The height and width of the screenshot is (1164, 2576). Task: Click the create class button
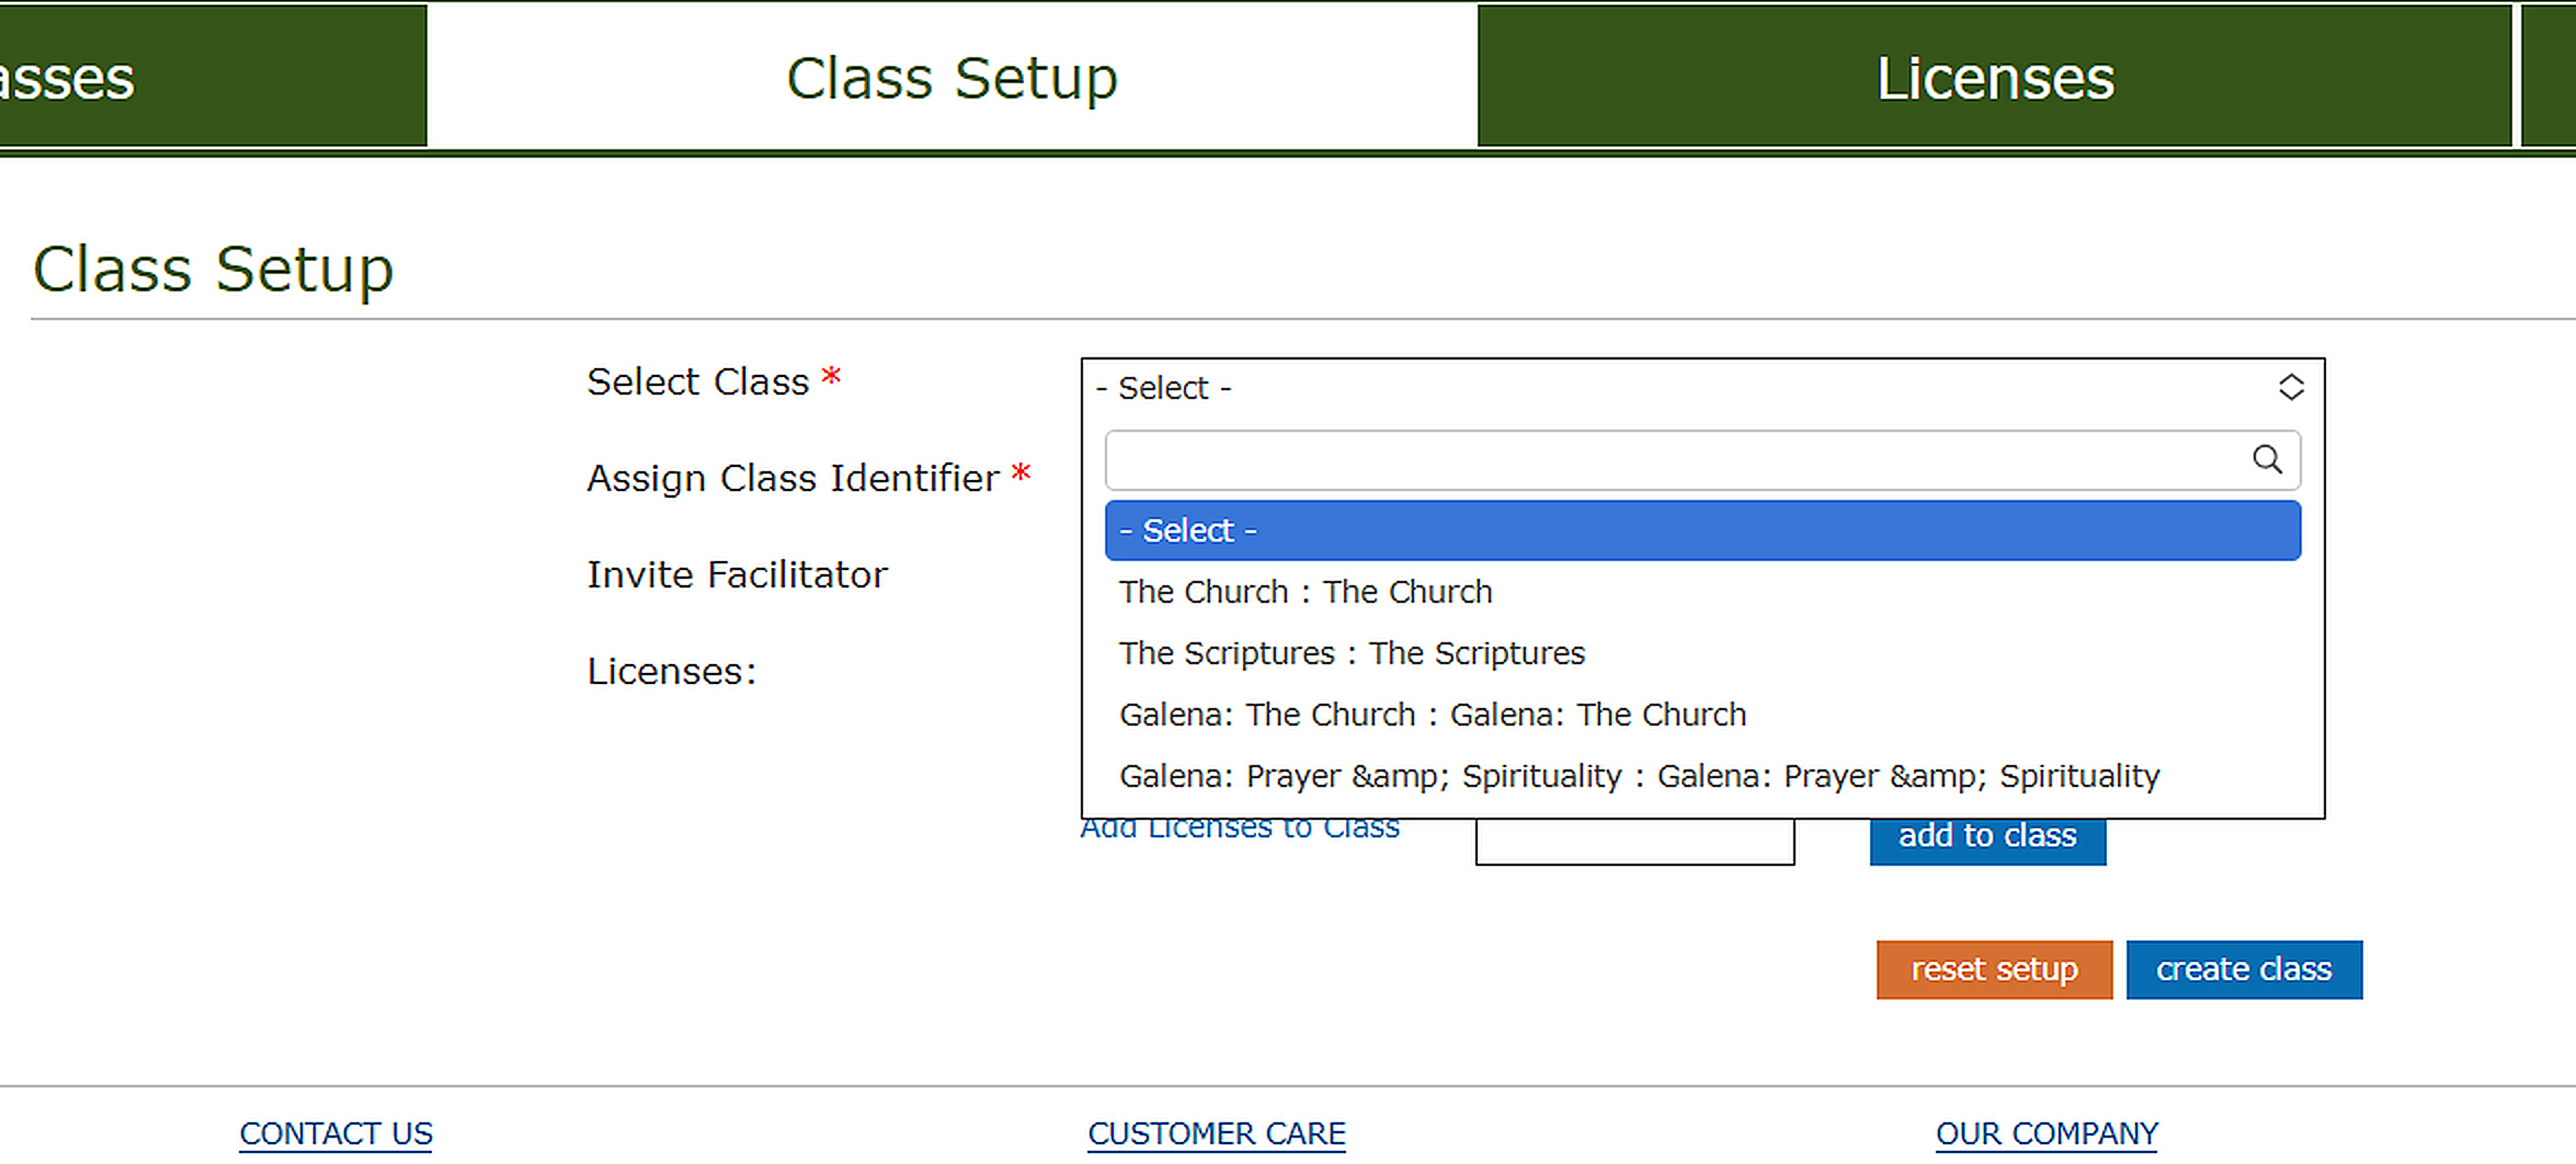(x=2245, y=969)
